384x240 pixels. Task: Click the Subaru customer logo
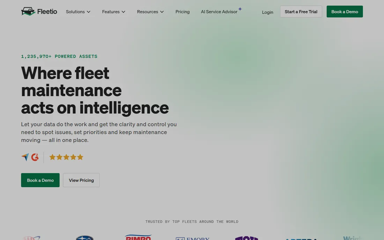pos(84,238)
